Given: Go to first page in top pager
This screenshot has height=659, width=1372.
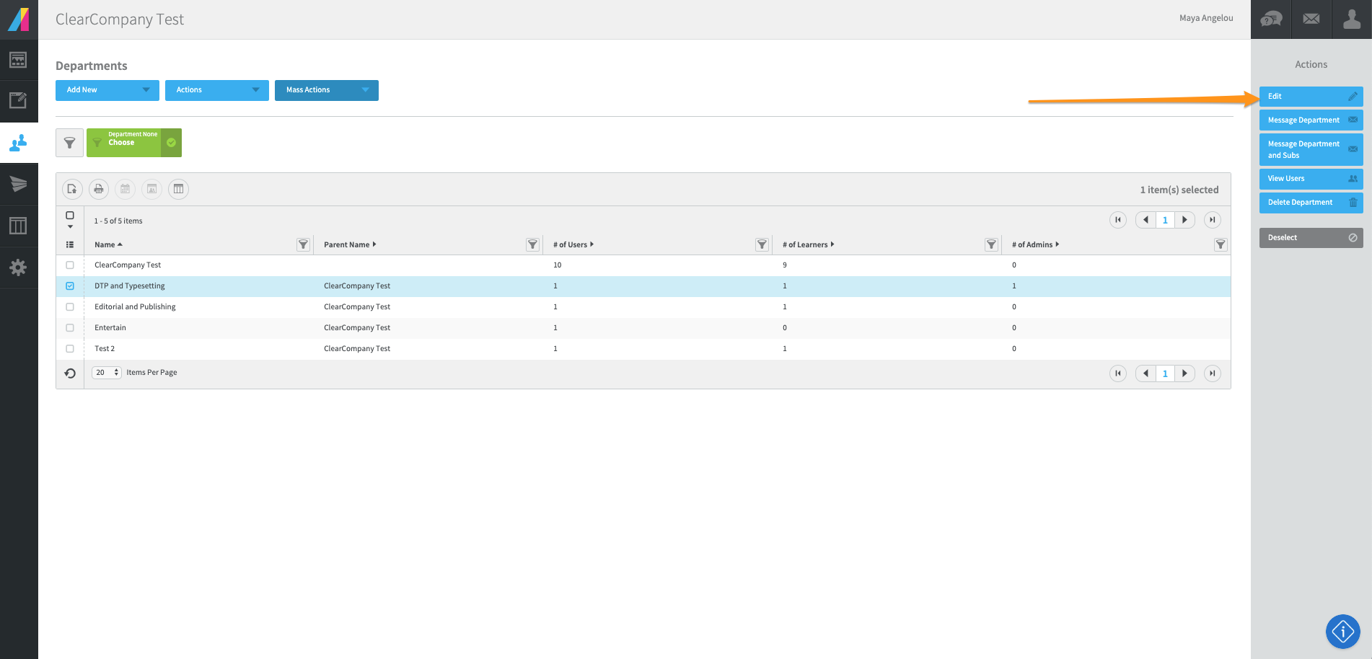Looking at the screenshot, I should [x=1118, y=220].
